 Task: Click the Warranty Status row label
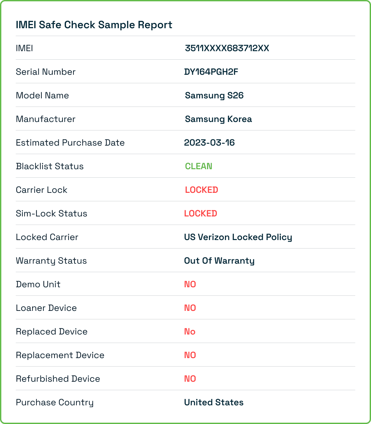tap(51, 261)
